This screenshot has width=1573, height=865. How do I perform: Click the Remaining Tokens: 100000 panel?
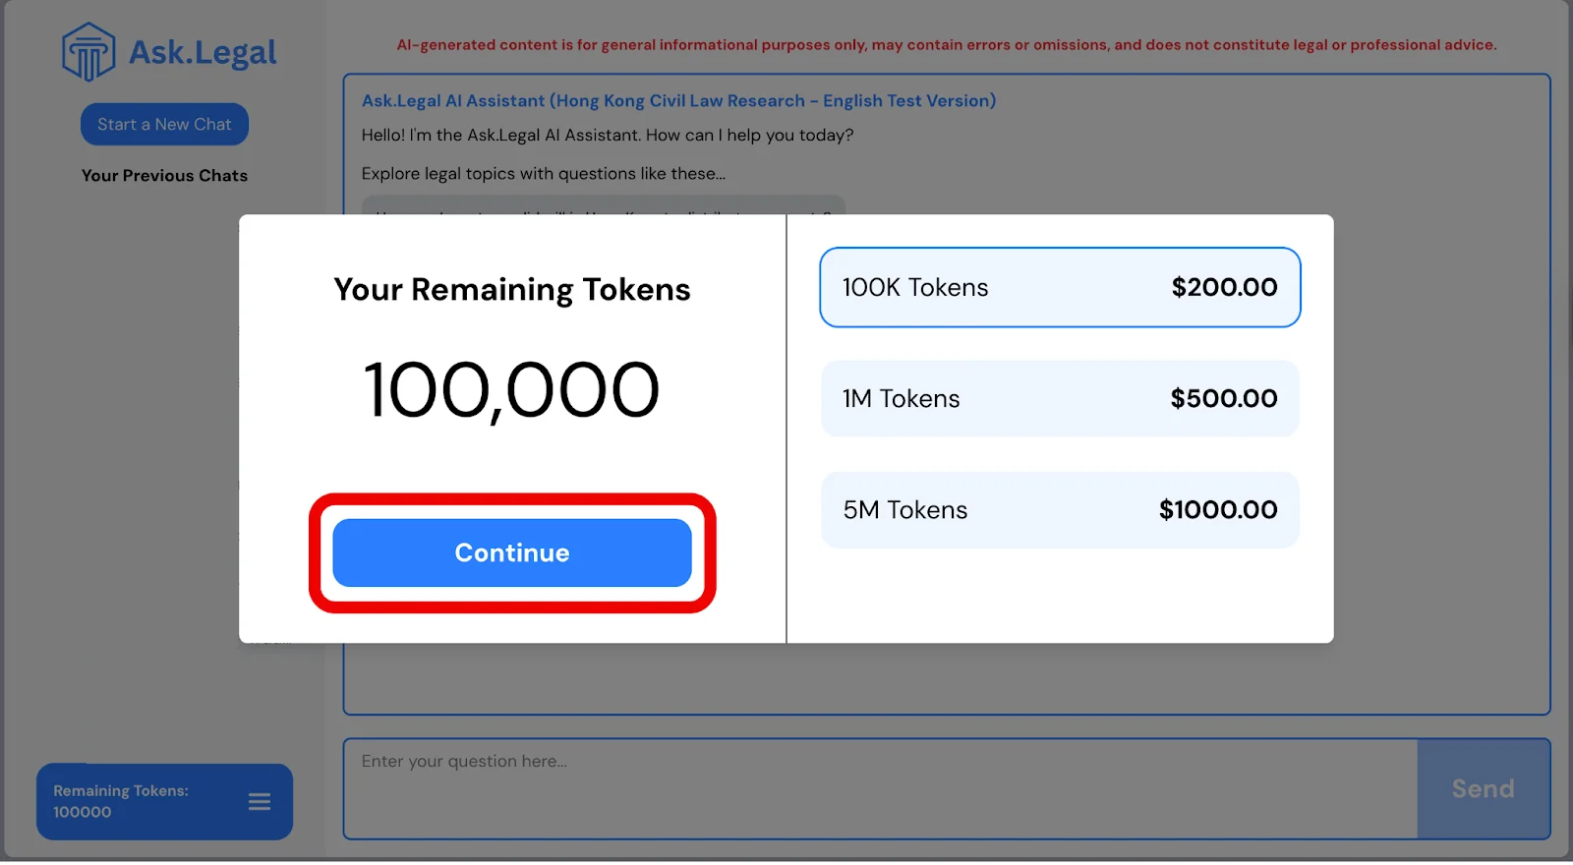(164, 802)
